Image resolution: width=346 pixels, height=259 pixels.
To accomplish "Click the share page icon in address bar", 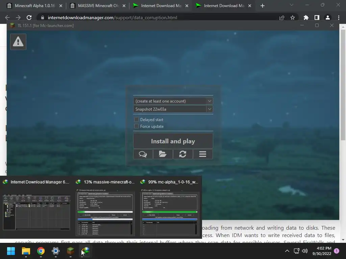I will click(282, 18).
